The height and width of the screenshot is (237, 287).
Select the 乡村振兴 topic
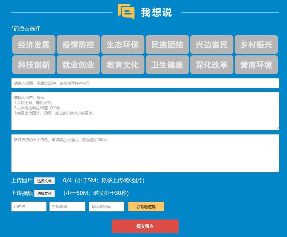(x=256, y=45)
